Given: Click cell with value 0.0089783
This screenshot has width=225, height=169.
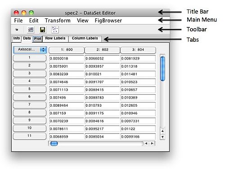Looking at the screenshot, I should tap(102, 98).
